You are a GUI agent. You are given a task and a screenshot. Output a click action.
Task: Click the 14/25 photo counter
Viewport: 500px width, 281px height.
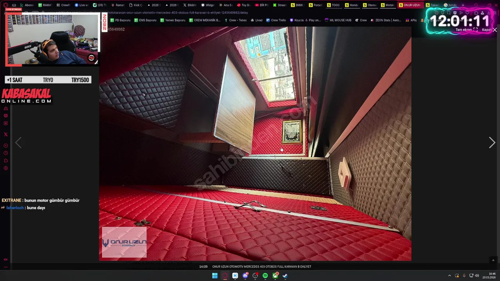[203, 267]
